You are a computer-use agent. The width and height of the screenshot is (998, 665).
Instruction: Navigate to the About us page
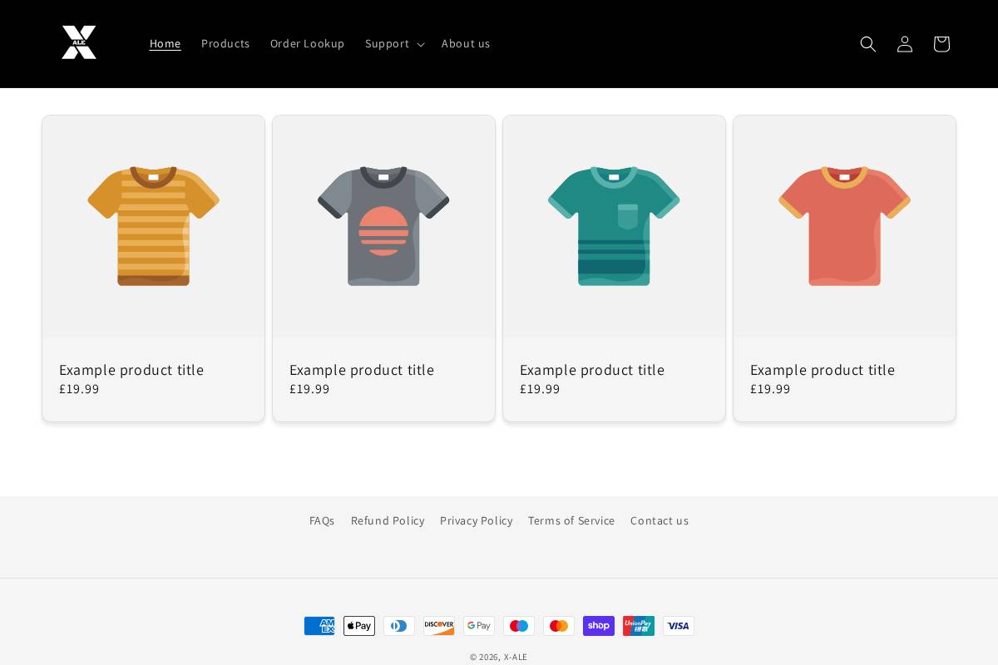(x=466, y=43)
